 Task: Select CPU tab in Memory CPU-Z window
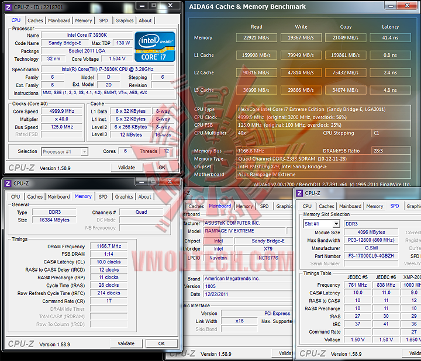coord(15,197)
